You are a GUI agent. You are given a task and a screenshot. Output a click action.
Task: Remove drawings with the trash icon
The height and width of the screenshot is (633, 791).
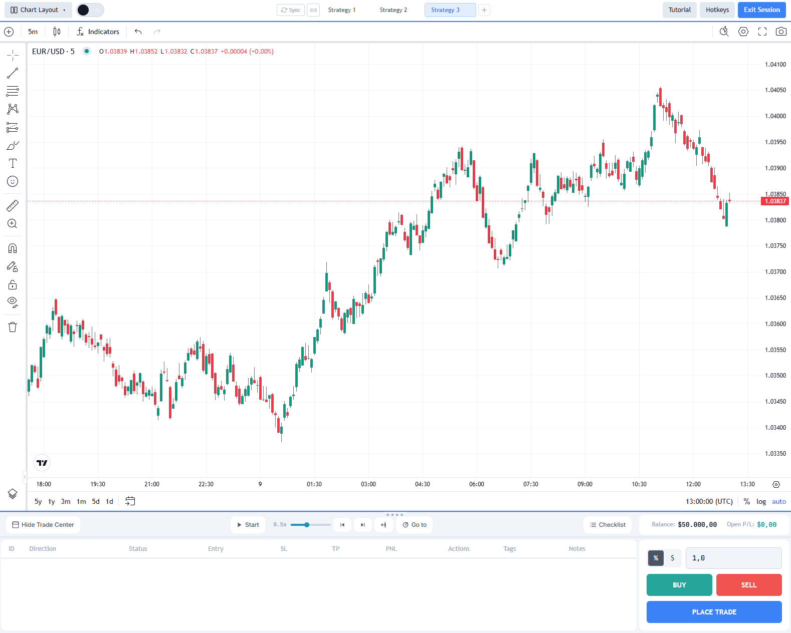point(13,327)
